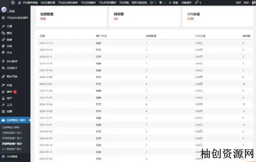Select UC网盘推广统计 submenu item
Image resolution: width=256 pixels, height=162 pixels.
point(12,149)
